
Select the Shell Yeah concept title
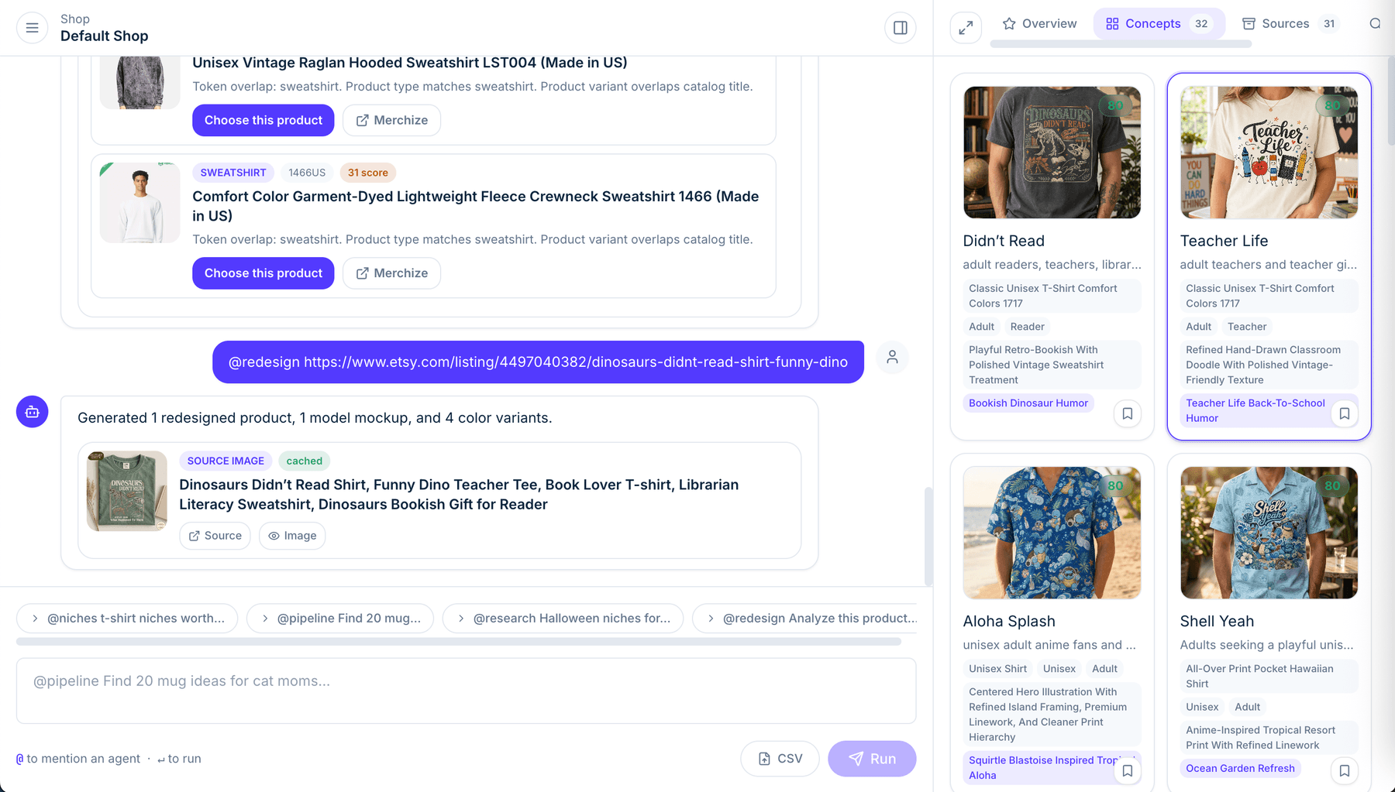1216,621
